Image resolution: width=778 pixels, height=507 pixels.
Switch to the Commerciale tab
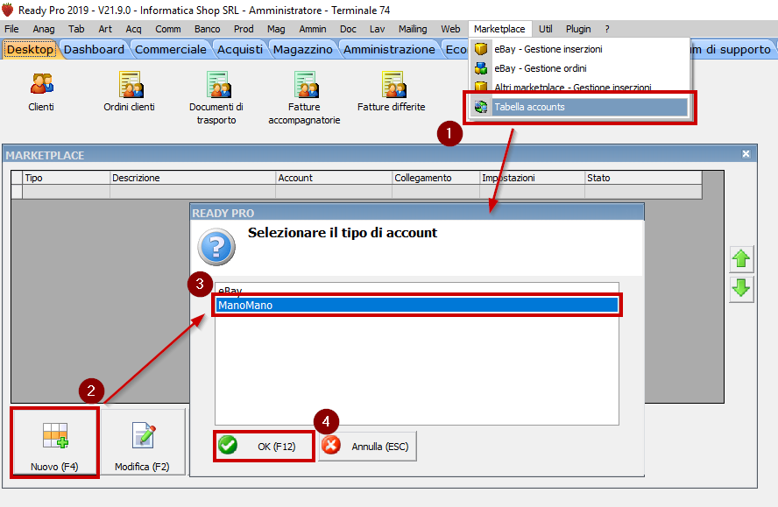pyautogui.click(x=171, y=50)
